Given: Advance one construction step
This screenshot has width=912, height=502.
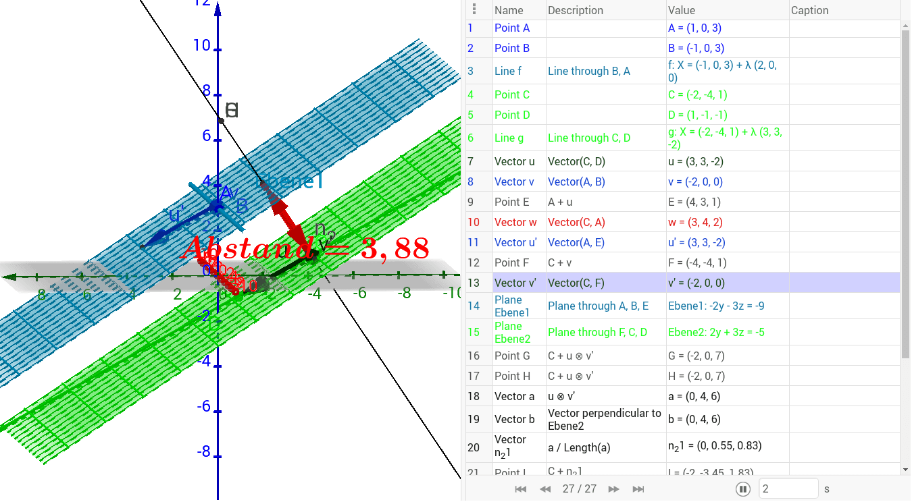Looking at the screenshot, I should [613, 489].
